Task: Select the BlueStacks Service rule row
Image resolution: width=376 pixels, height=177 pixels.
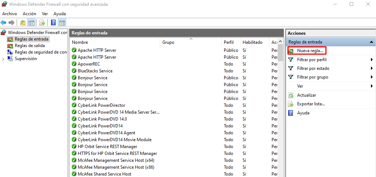Action: 174,71
